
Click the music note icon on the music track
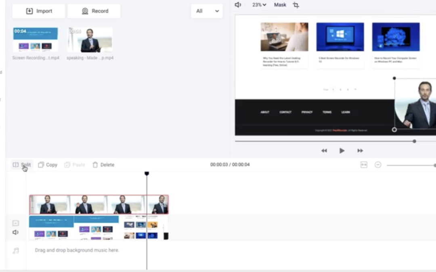pyautogui.click(x=15, y=250)
